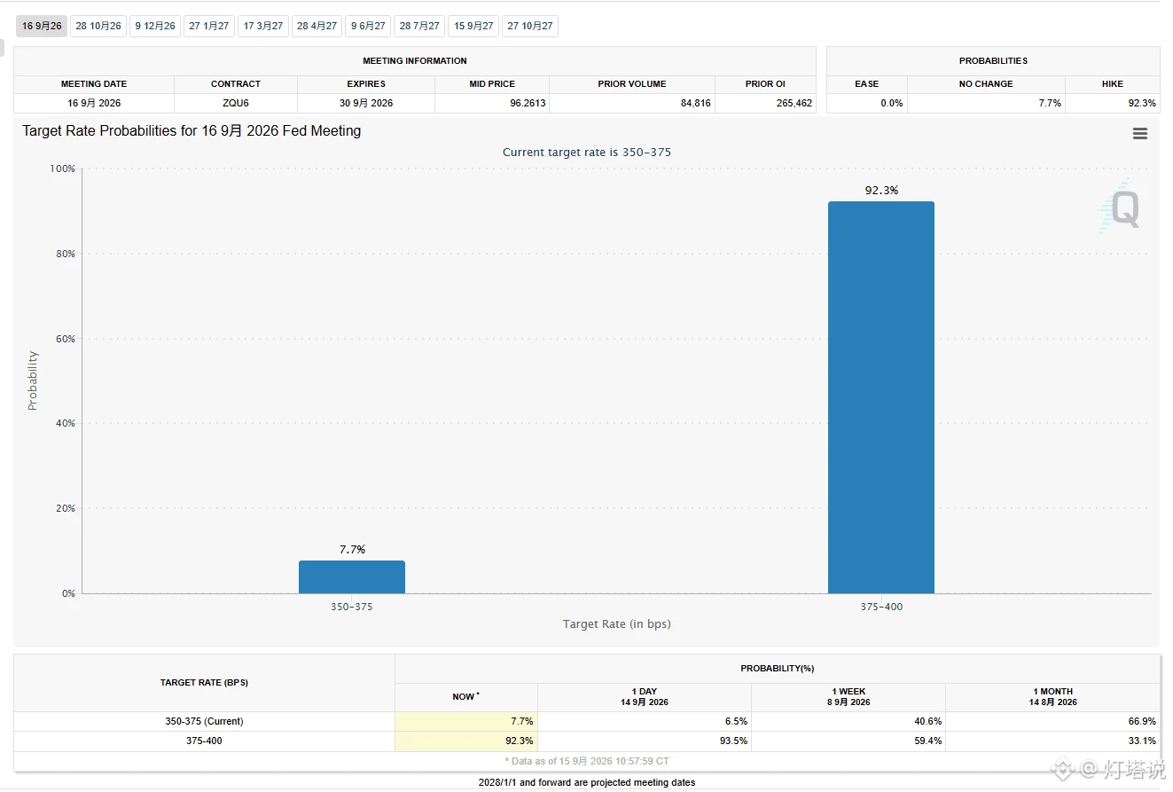This screenshot has height=792, width=1173.
Task: Click the HIKE 92.3% cell
Action: (1113, 103)
